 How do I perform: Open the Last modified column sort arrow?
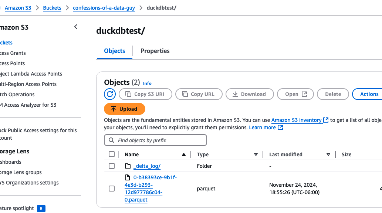point(328,154)
